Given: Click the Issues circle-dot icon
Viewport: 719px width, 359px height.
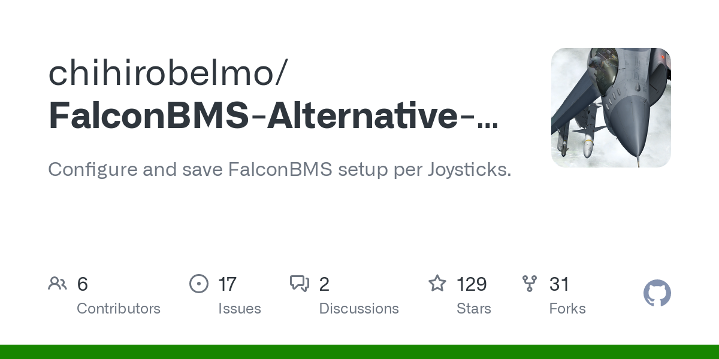Looking at the screenshot, I should [198, 284].
